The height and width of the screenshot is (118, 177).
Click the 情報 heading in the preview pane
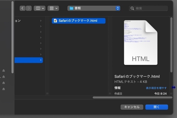(x=117, y=88)
